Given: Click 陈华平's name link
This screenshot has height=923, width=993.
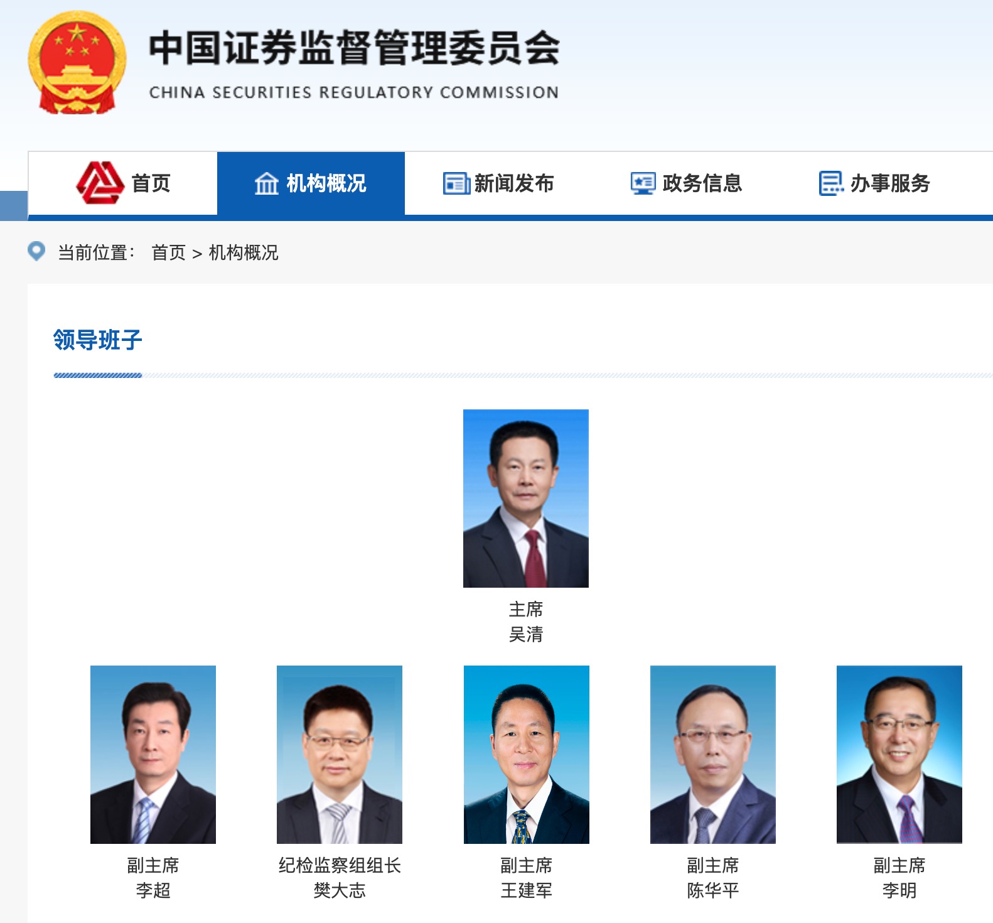Looking at the screenshot, I should [x=713, y=890].
